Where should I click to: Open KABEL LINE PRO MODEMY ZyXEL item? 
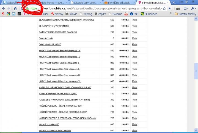pyautogui.click(x=64, y=100)
